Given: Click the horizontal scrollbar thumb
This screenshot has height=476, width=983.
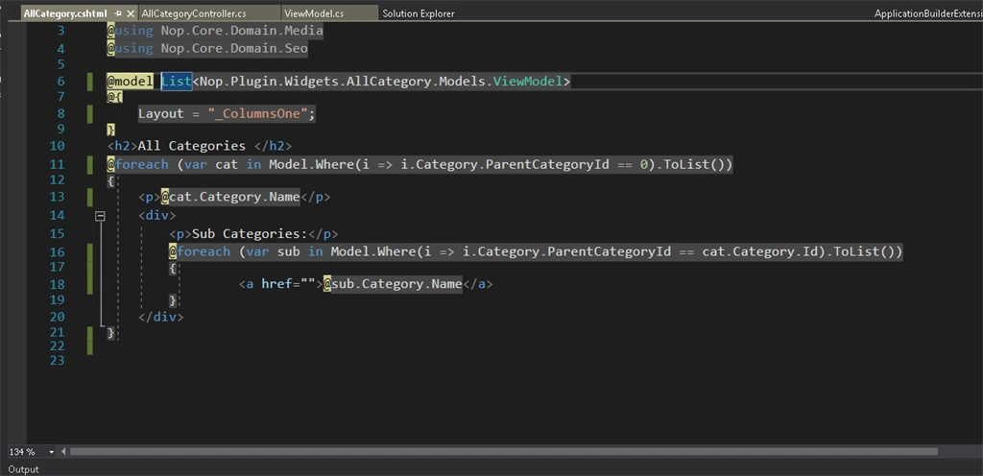Looking at the screenshot, I should click(503, 452).
